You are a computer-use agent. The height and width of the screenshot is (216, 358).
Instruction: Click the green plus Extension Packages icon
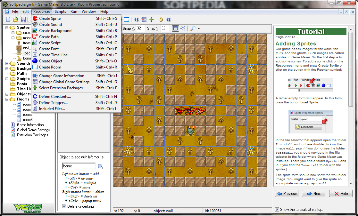(151, 20)
